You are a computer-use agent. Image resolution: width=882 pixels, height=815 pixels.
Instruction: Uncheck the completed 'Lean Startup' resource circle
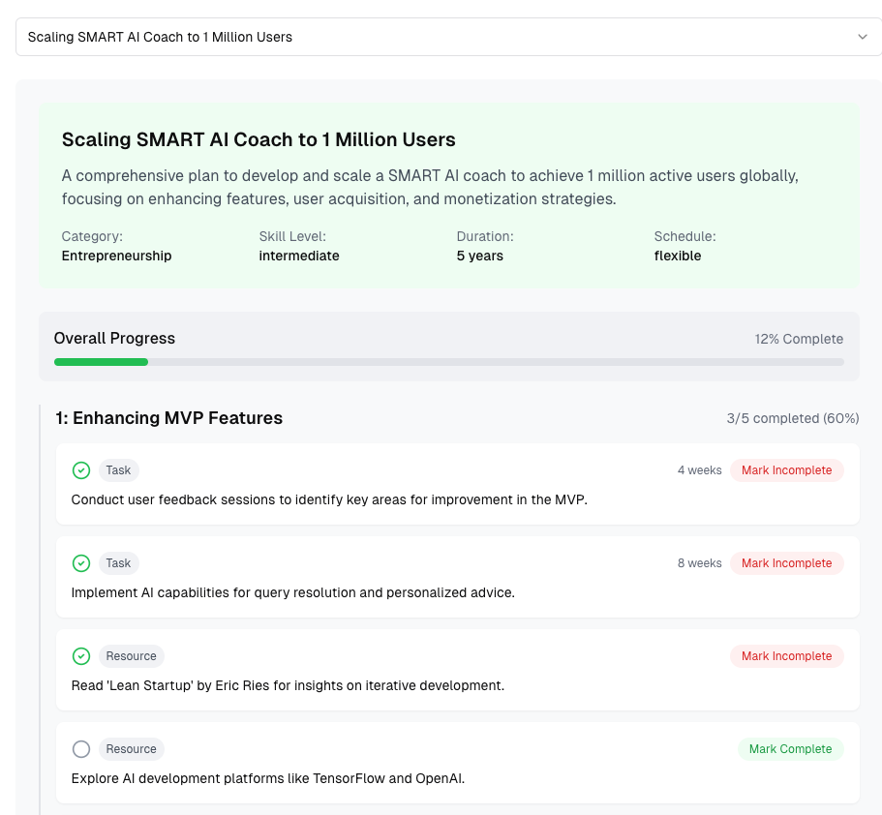[x=81, y=656]
